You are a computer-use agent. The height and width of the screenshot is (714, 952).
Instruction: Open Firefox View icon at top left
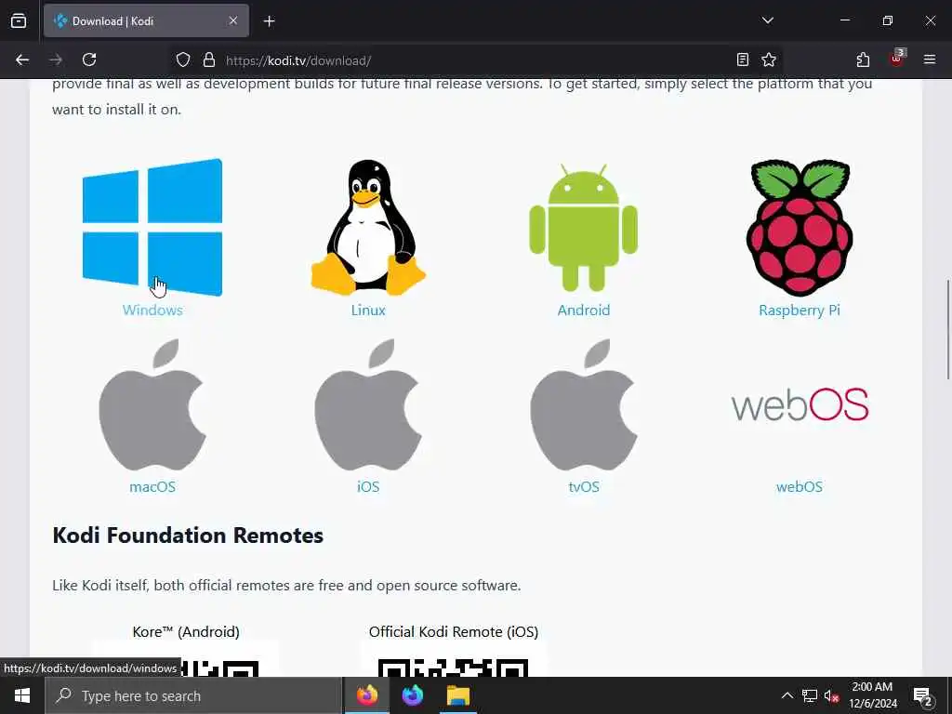point(19,20)
